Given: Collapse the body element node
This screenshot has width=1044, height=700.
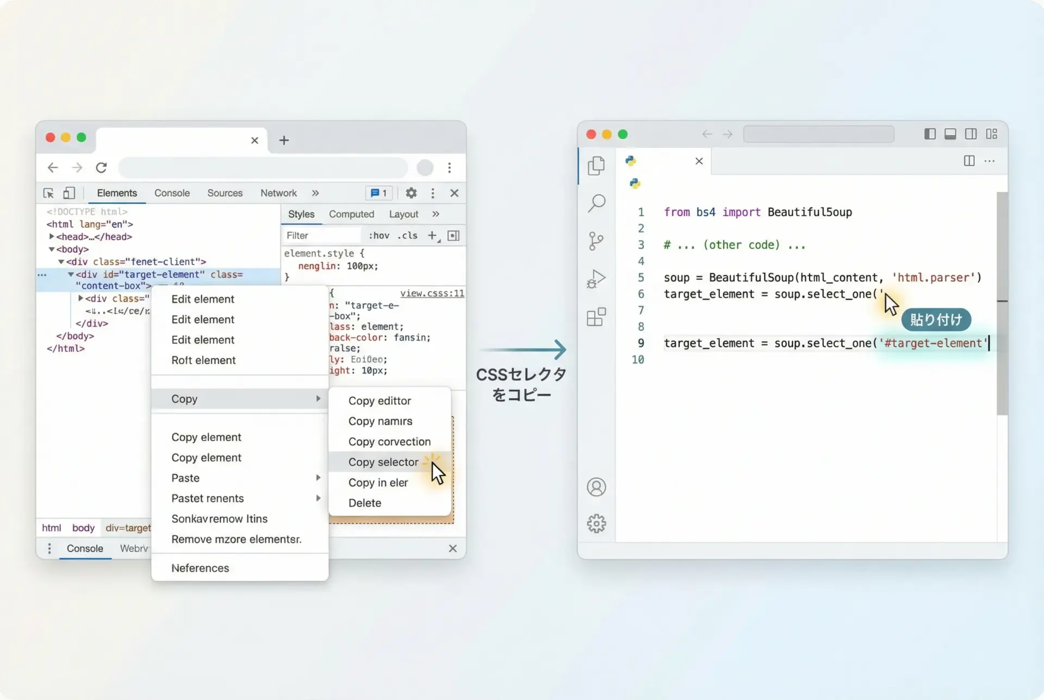Looking at the screenshot, I should [x=52, y=249].
